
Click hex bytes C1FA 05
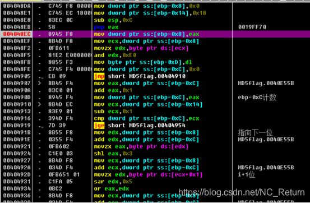click(61, 182)
